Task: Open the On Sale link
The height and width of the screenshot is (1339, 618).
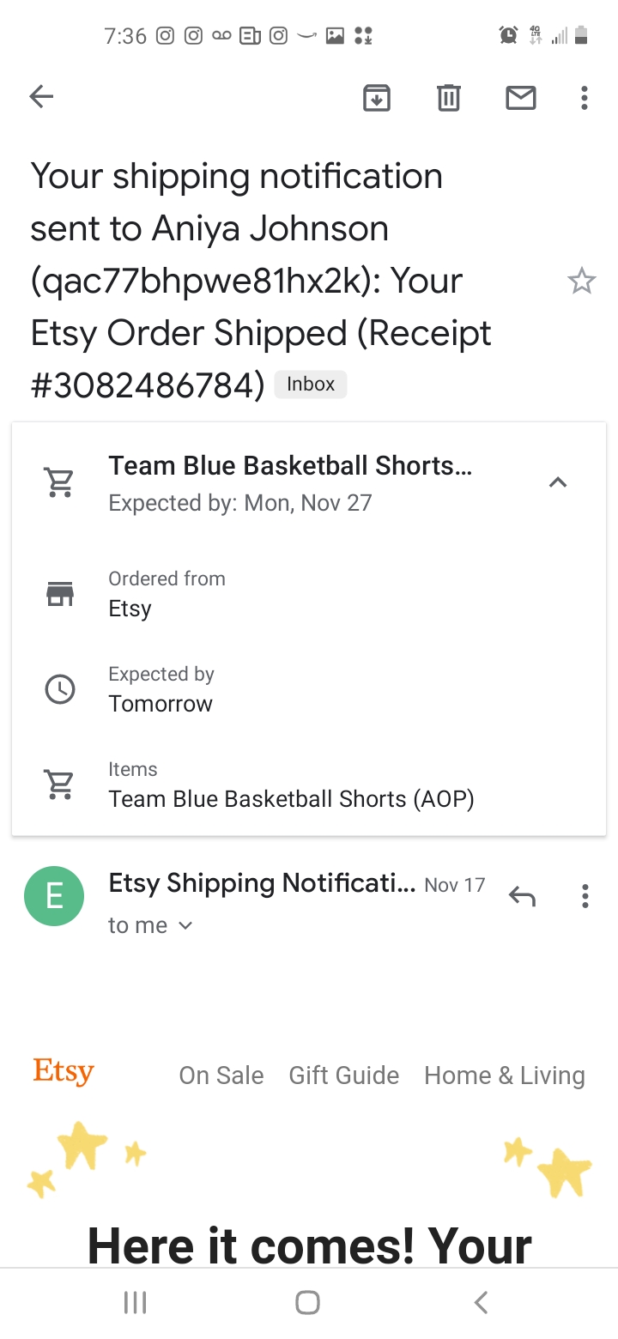Action: click(x=221, y=1075)
